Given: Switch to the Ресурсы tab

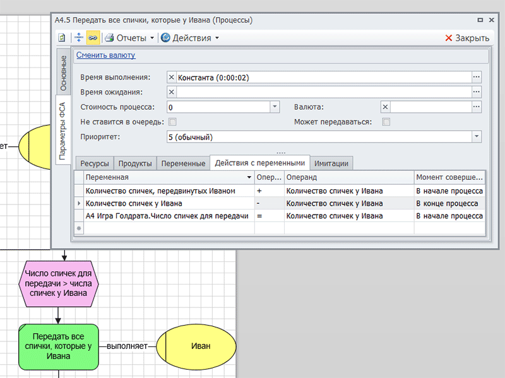Looking at the screenshot, I should [x=95, y=163].
